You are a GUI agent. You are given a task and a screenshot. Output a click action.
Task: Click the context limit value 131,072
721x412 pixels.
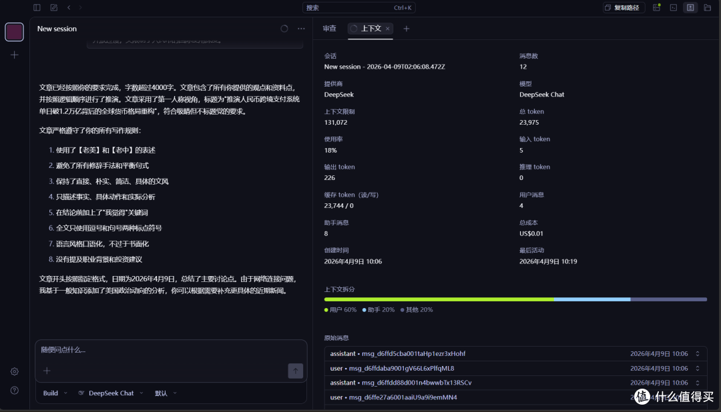pos(336,123)
